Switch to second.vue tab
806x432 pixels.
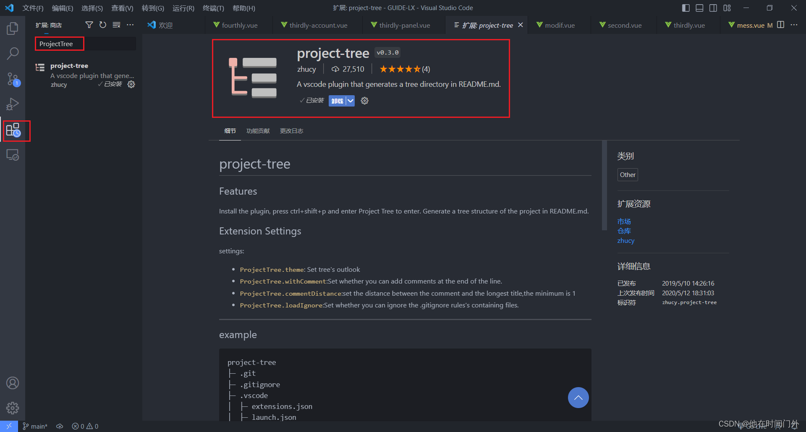click(624, 25)
